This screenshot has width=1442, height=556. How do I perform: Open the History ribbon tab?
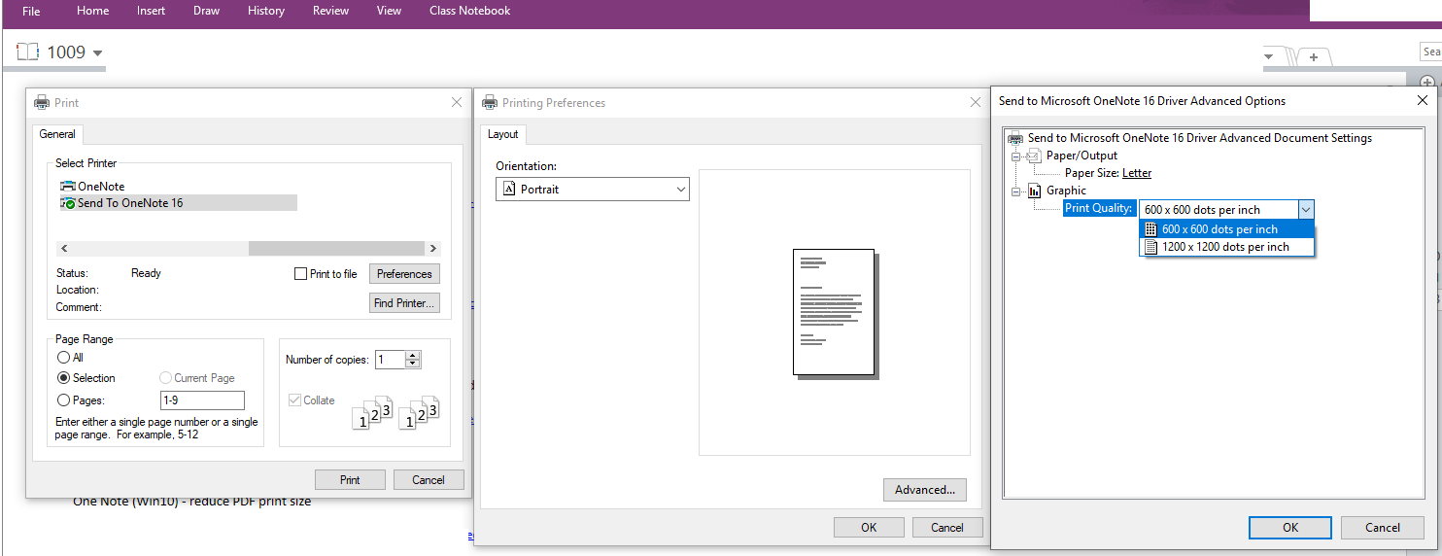click(x=266, y=11)
